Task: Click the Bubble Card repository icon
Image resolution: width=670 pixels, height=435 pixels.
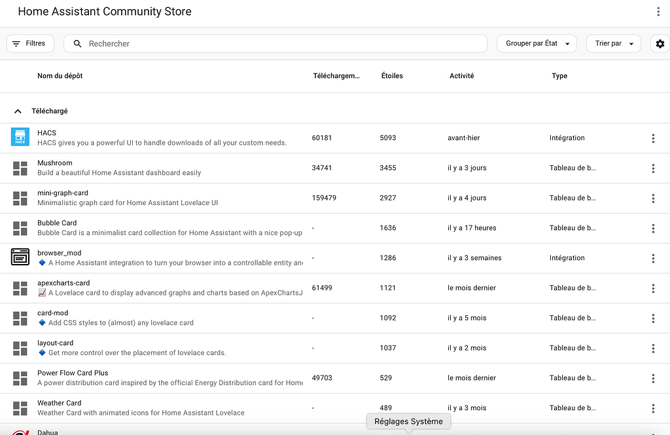Action: [20, 228]
